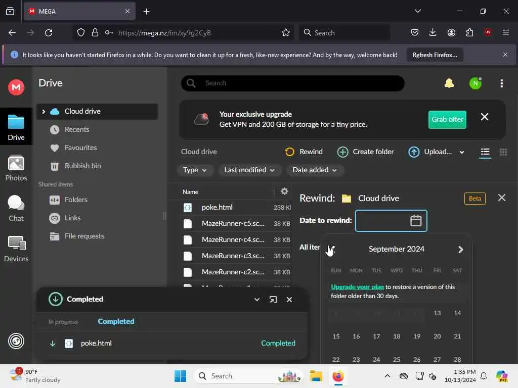
Task: Open the MEGA logo home icon
Action: tap(16, 87)
